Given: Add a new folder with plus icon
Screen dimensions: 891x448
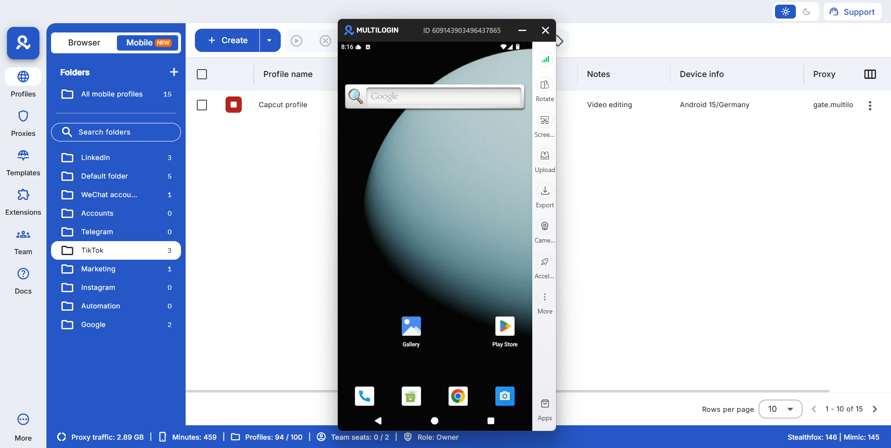Looking at the screenshot, I should pos(174,72).
